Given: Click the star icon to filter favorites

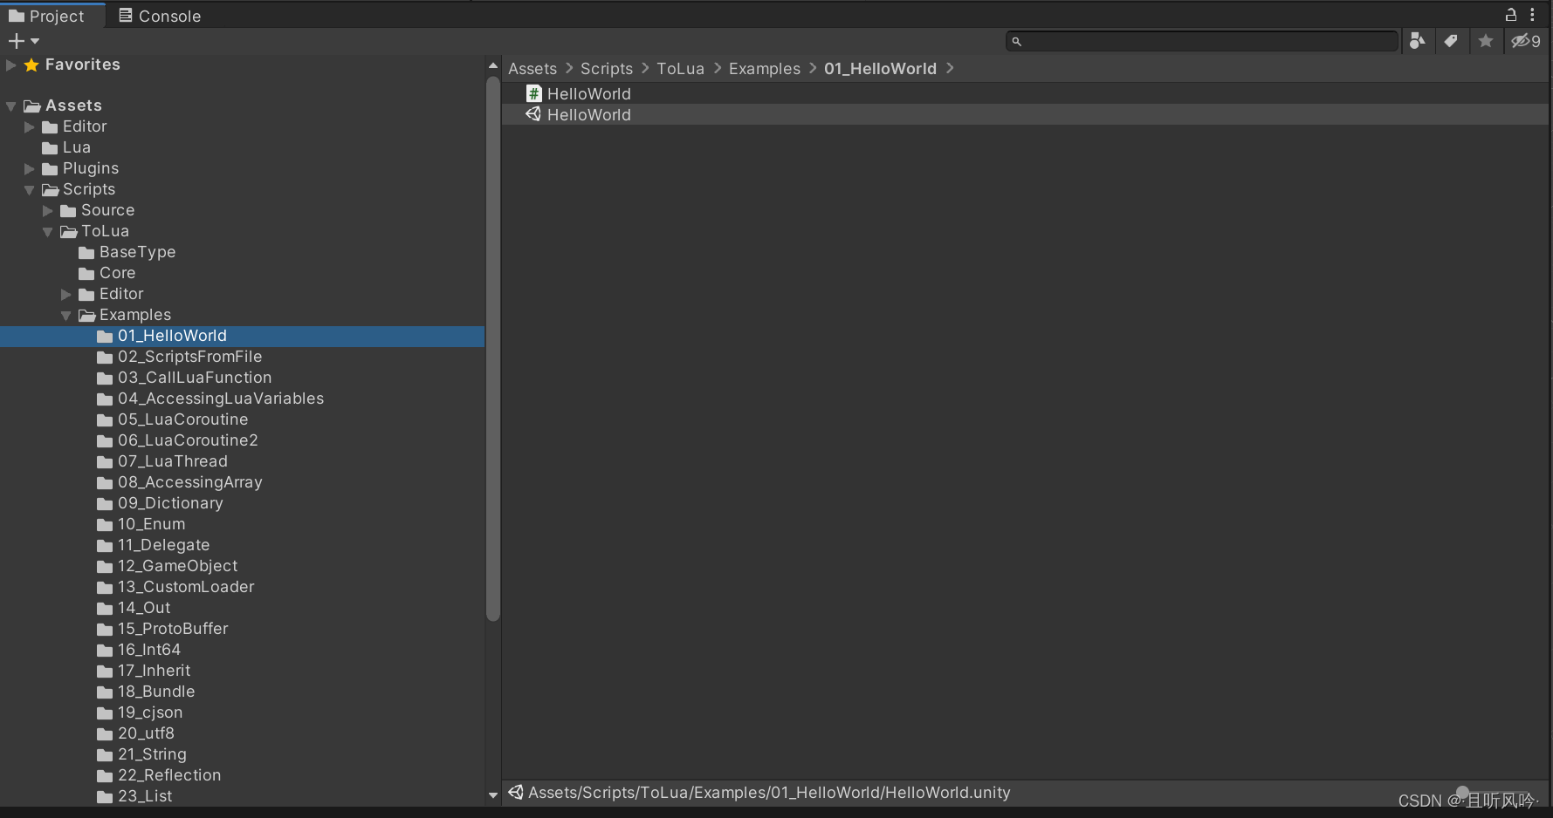Looking at the screenshot, I should [1486, 40].
